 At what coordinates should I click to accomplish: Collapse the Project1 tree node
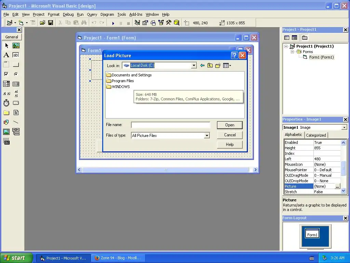coord(286,46)
